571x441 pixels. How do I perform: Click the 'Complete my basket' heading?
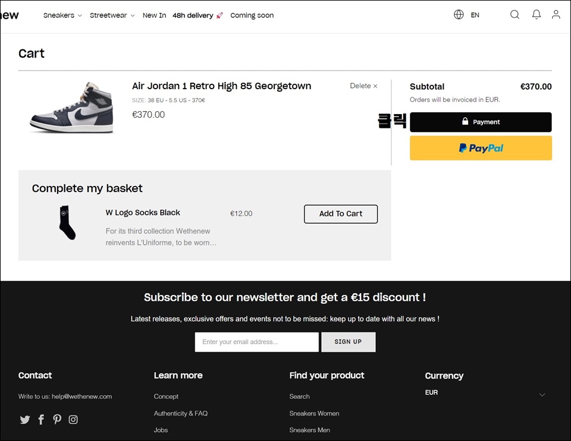click(87, 188)
